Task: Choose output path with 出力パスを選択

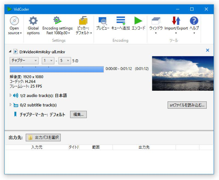Action: point(43,137)
